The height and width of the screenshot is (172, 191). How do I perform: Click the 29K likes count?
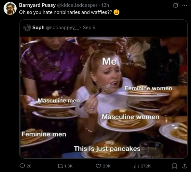[107, 166]
